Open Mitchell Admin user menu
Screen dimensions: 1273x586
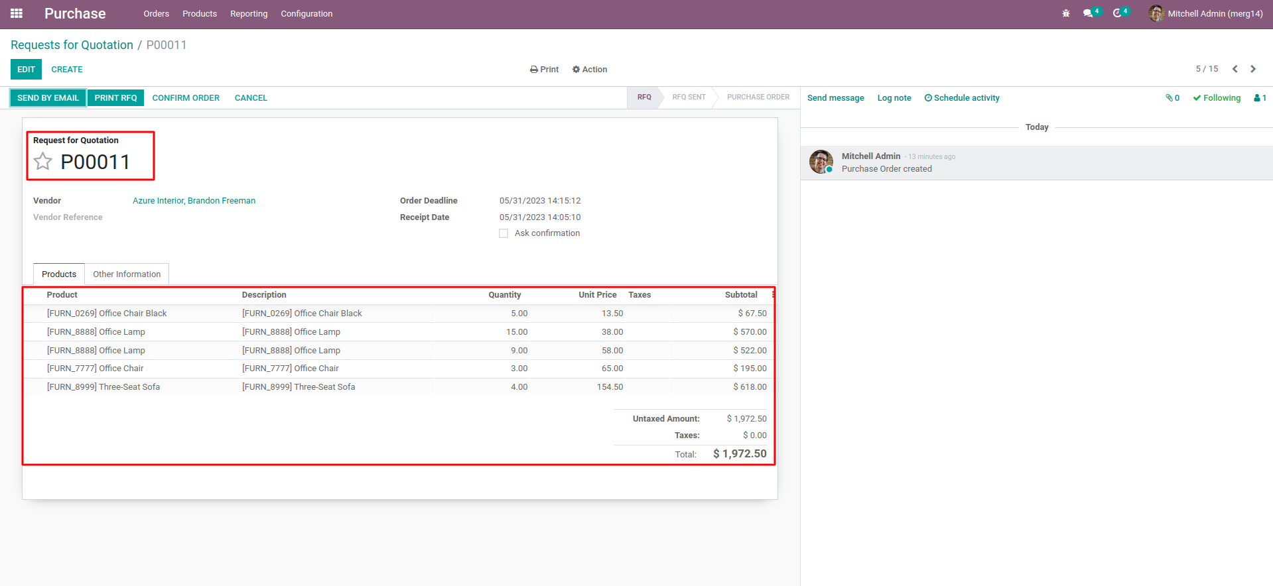[x=1206, y=14]
